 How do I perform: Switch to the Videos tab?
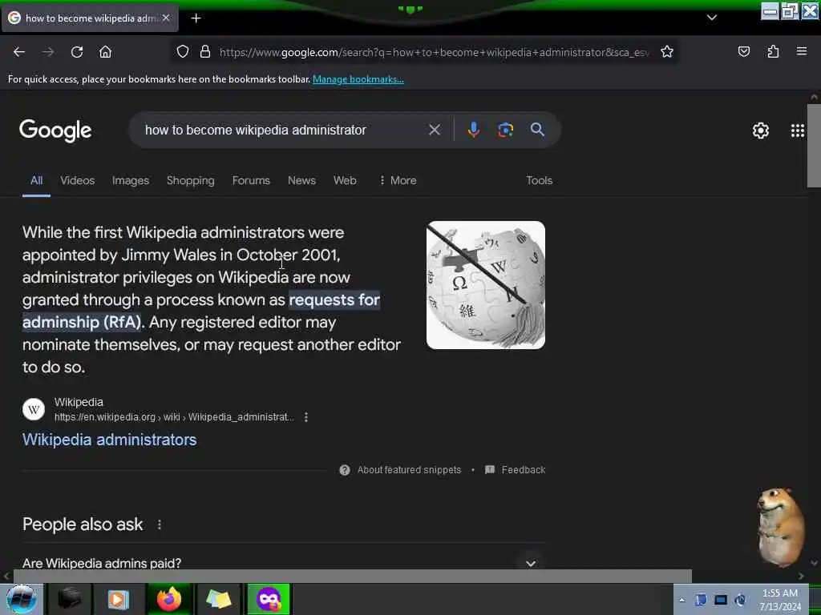(78, 180)
